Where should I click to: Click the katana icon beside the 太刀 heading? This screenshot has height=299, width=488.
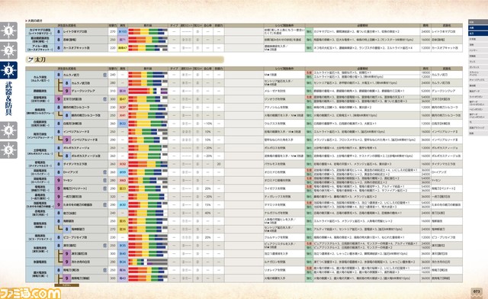point(30,59)
